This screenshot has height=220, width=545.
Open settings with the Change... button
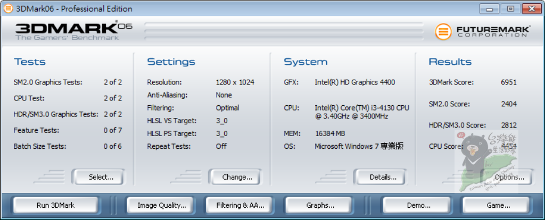[x=236, y=177]
